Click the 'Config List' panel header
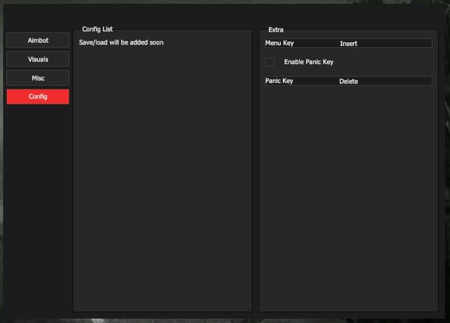Viewport: 450px width, 323px height. tap(97, 30)
